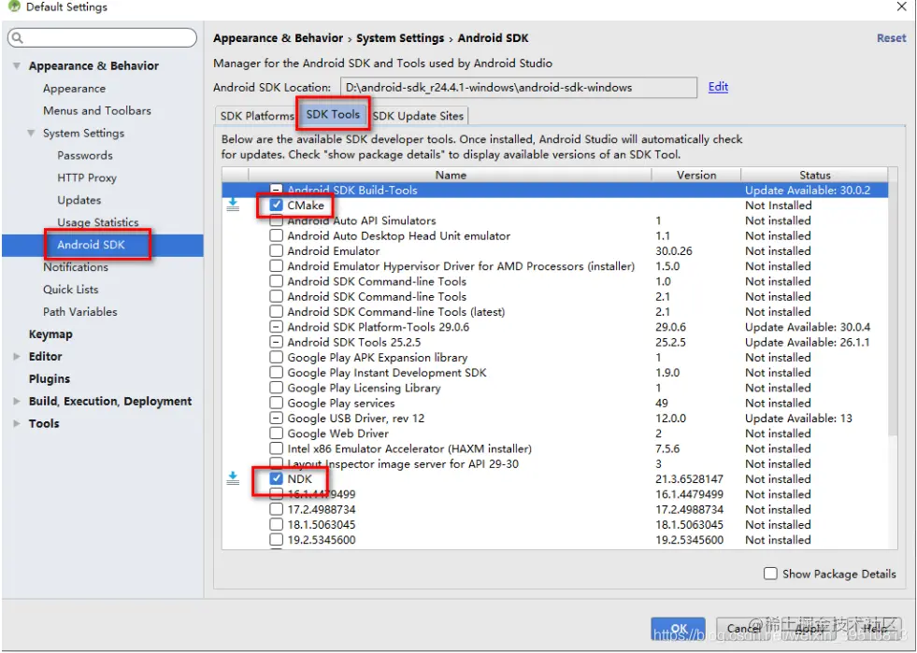Open Appearance settings page
Image resolution: width=917 pixels, height=653 pixels.
coord(74,88)
